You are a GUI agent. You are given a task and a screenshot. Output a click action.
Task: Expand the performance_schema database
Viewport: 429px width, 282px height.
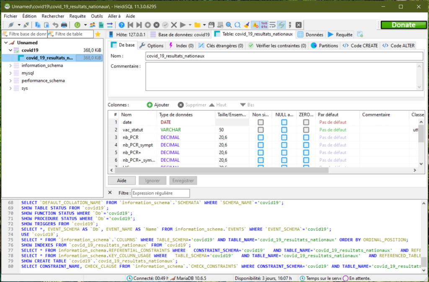point(10,81)
